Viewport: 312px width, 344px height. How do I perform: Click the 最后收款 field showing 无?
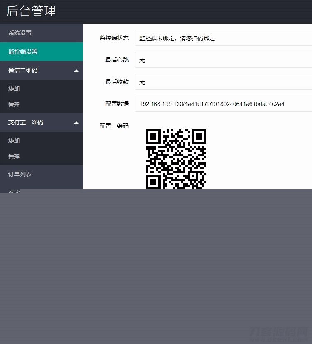pos(223,82)
